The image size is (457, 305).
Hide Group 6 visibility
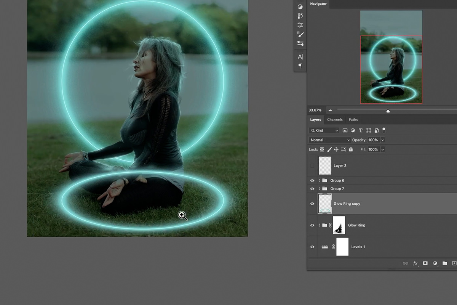click(312, 180)
